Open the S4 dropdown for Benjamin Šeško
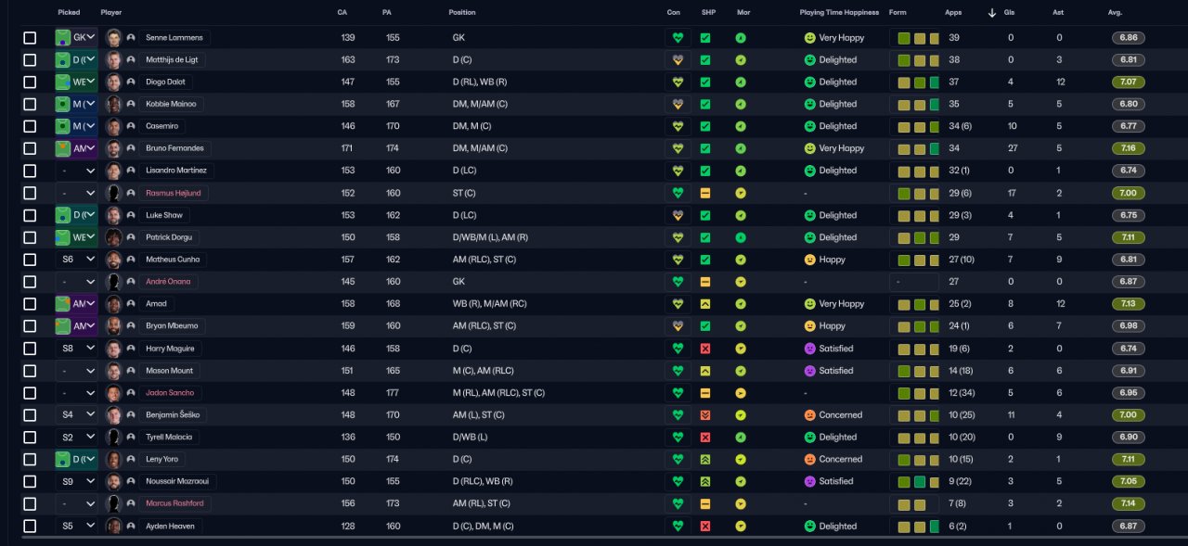This screenshot has width=1188, height=546. [75, 416]
